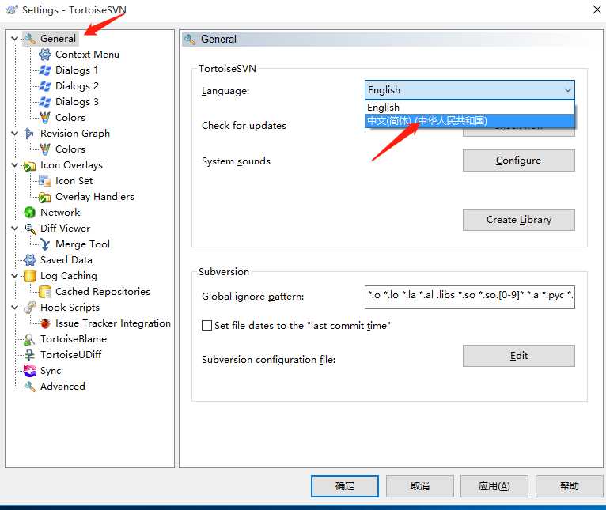
Task: Click the 帮助 (Help) button
Action: pos(570,486)
